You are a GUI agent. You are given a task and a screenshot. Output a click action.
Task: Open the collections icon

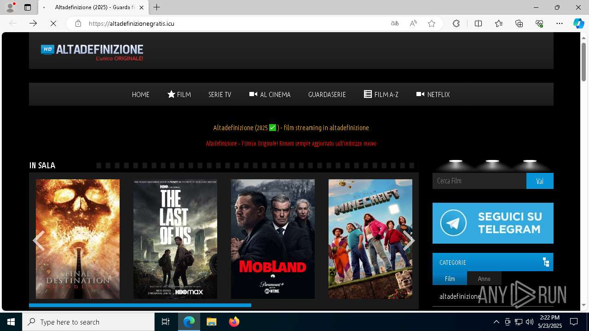tap(519, 23)
